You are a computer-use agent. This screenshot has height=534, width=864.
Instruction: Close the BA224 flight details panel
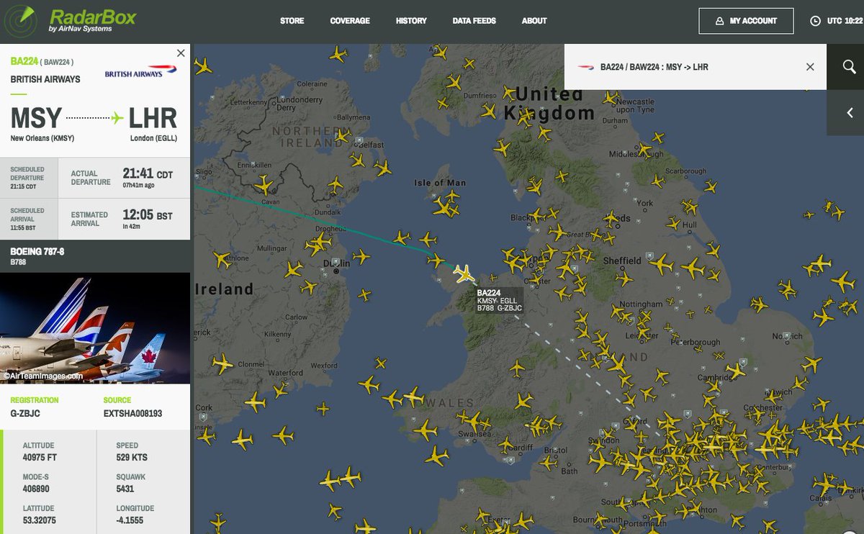tap(181, 53)
